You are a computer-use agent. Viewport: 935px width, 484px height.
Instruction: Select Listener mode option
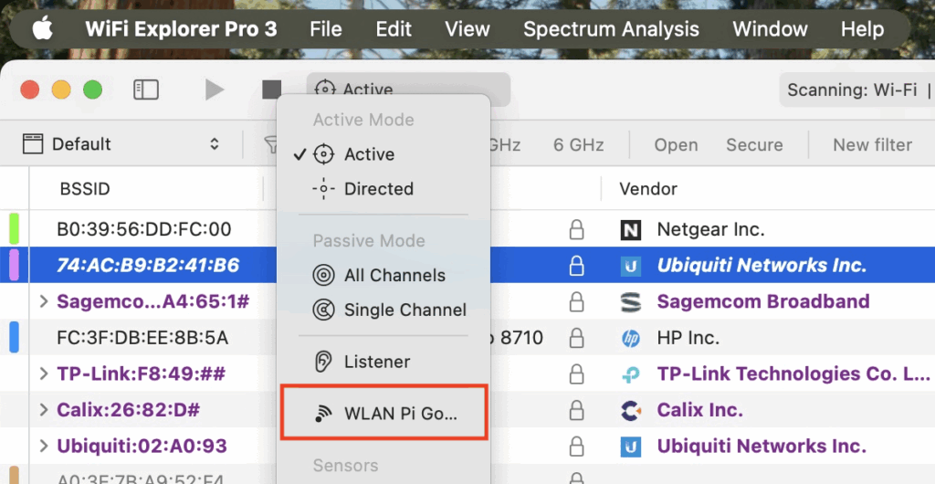click(x=383, y=362)
